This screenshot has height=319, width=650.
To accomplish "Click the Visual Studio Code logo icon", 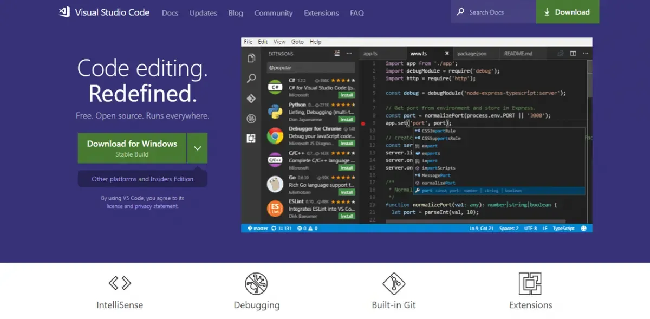I will (x=64, y=12).
